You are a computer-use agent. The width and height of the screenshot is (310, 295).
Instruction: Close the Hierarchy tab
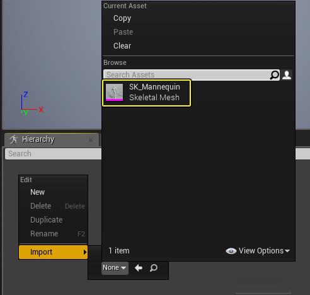tap(91, 140)
